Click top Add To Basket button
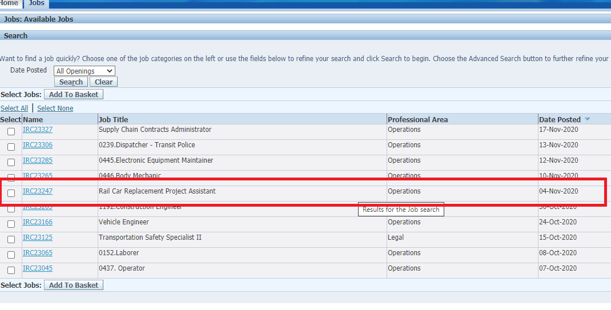 tap(74, 94)
